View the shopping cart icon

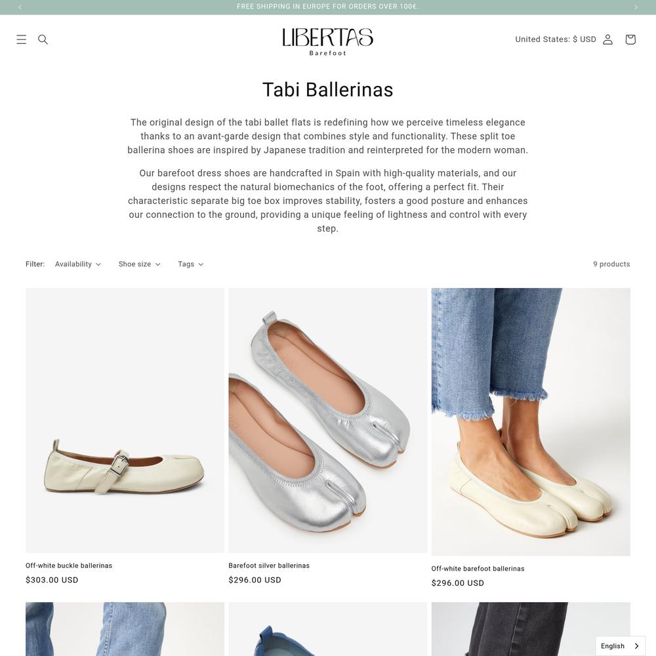pyautogui.click(x=630, y=39)
